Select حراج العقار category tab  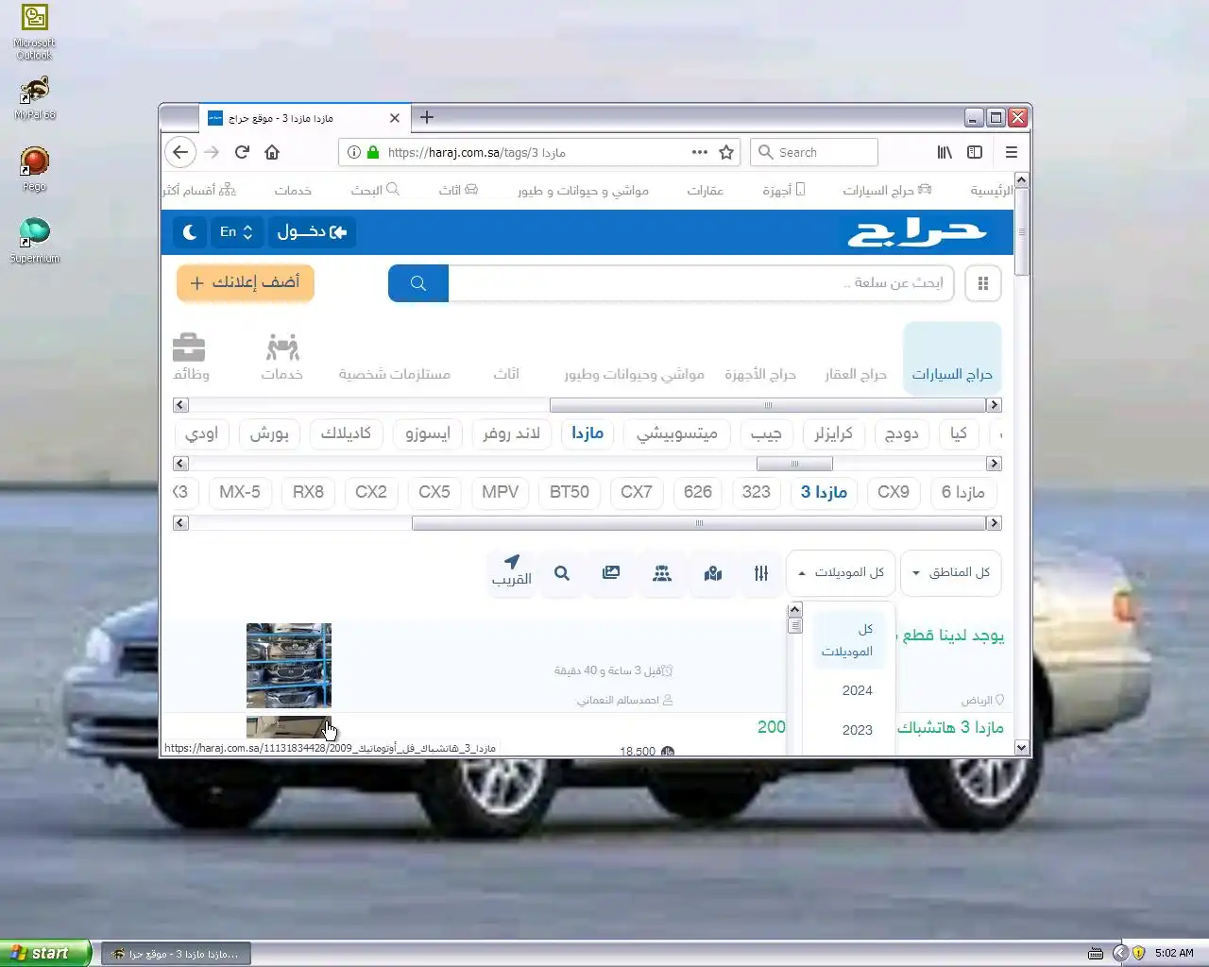(856, 374)
